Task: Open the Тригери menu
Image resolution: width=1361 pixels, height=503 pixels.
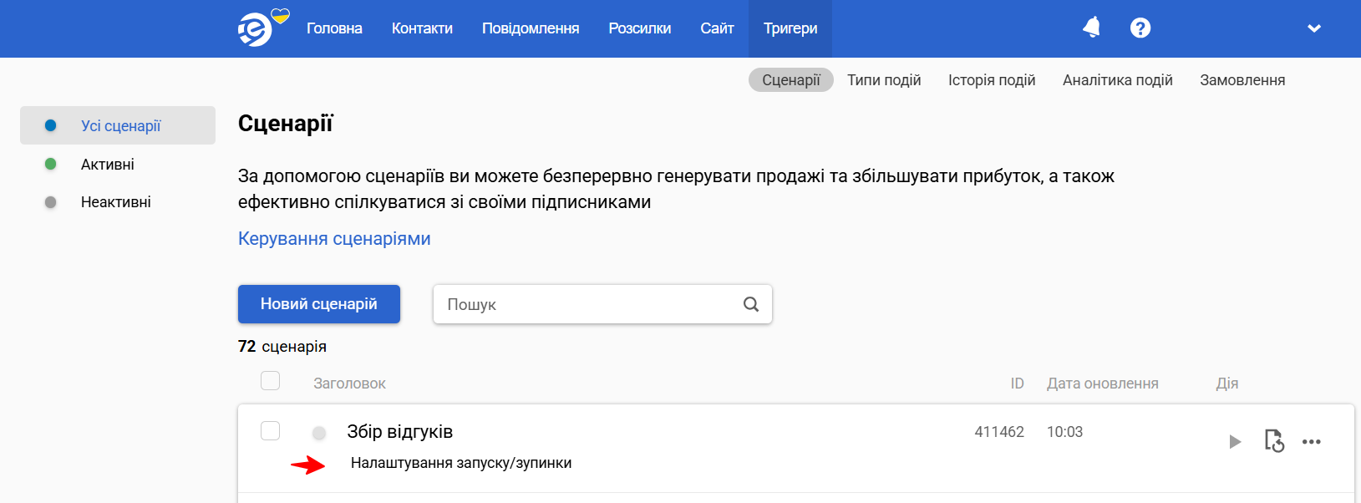Action: pyautogui.click(x=790, y=28)
